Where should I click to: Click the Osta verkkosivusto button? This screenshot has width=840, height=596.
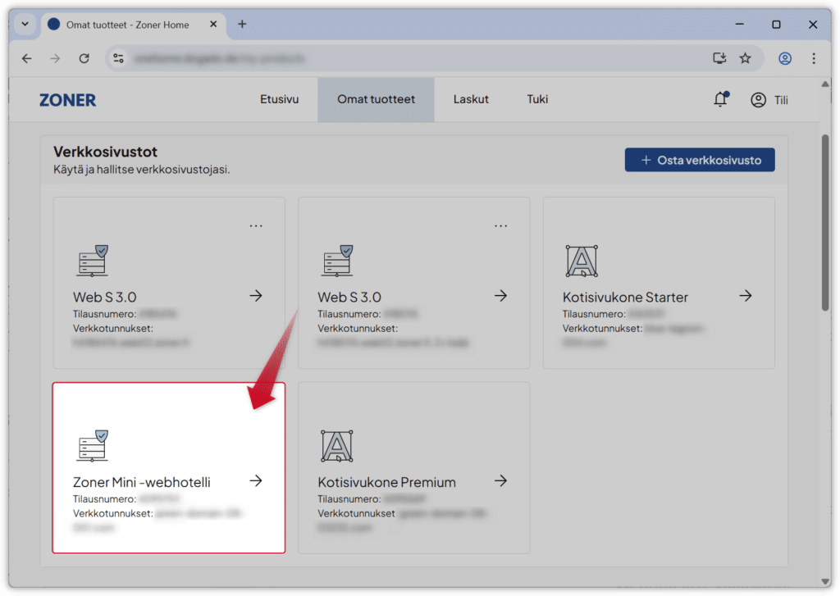coord(699,160)
